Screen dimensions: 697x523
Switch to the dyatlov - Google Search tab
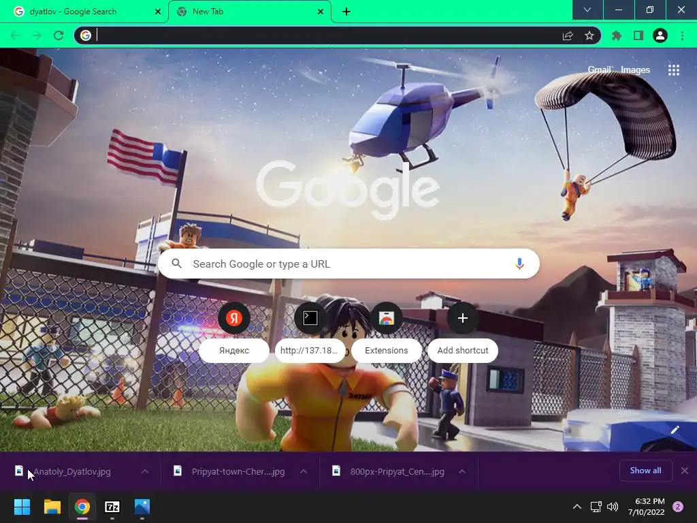click(x=84, y=12)
